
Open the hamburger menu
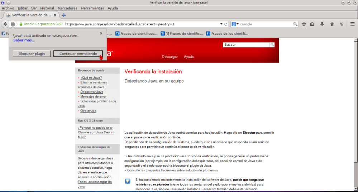(352, 24)
